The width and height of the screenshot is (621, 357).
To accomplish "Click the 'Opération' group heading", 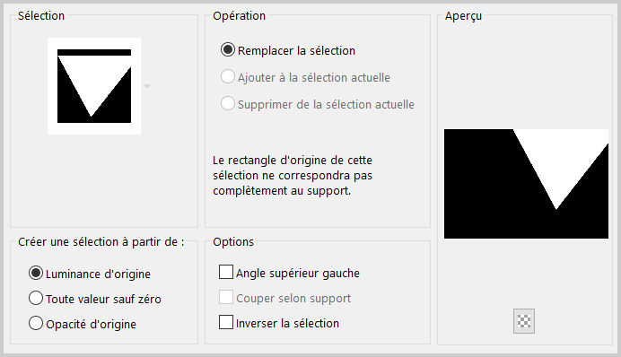I will click(240, 16).
